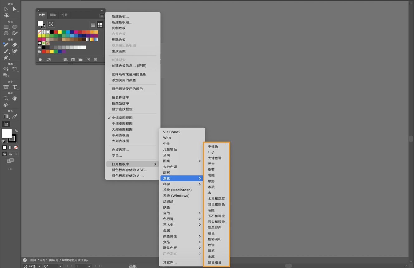Select the Rotate tool

click(x=15, y=69)
